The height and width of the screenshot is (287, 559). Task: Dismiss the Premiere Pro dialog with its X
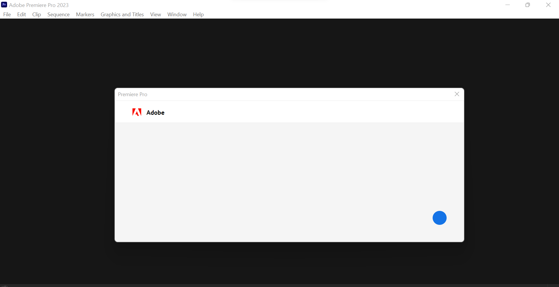coord(457,94)
